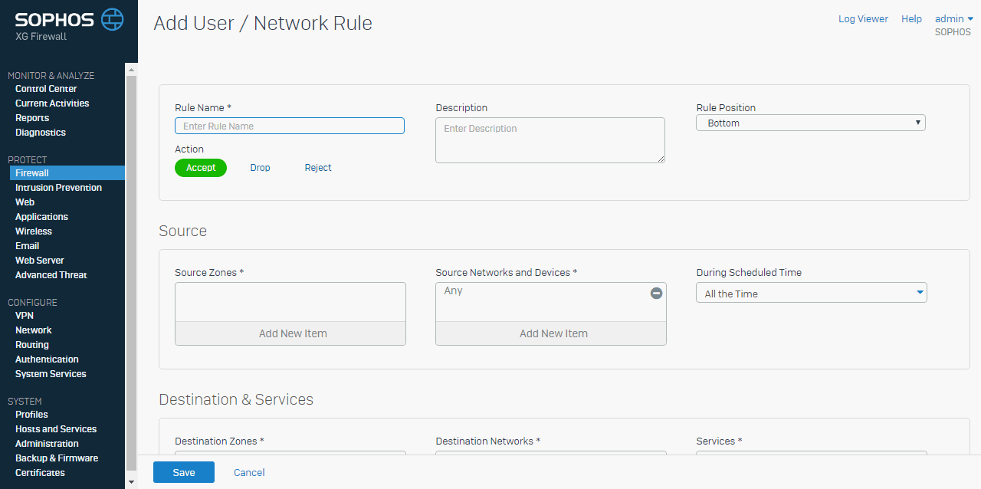
Task: Click the sidebar scrollbar up arrow
Action: click(x=131, y=70)
